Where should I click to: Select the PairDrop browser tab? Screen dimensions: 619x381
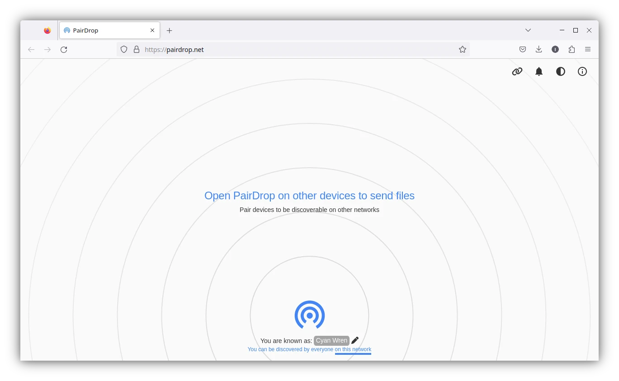tap(109, 30)
